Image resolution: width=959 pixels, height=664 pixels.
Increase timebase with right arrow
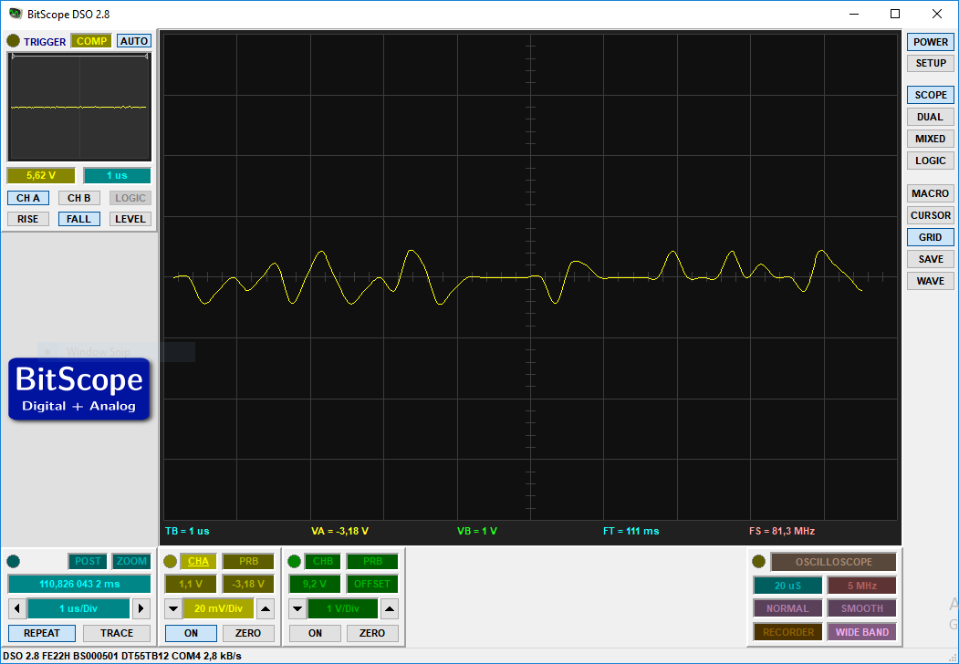pyautogui.click(x=141, y=608)
